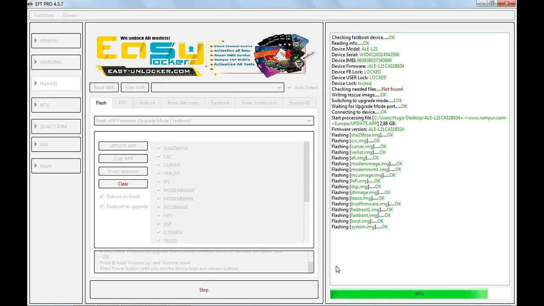Image resolution: width=544 pixels, height=306 pixels.
Task: Uncheck the SHA256RSA partition checkbox
Action: point(159,148)
